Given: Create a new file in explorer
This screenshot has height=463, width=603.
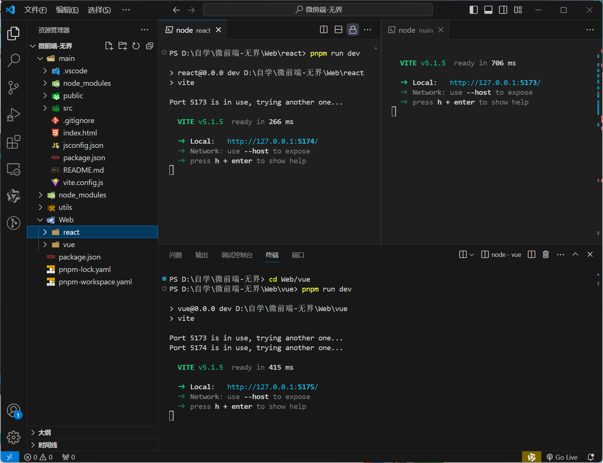Looking at the screenshot, I should 109,46.
